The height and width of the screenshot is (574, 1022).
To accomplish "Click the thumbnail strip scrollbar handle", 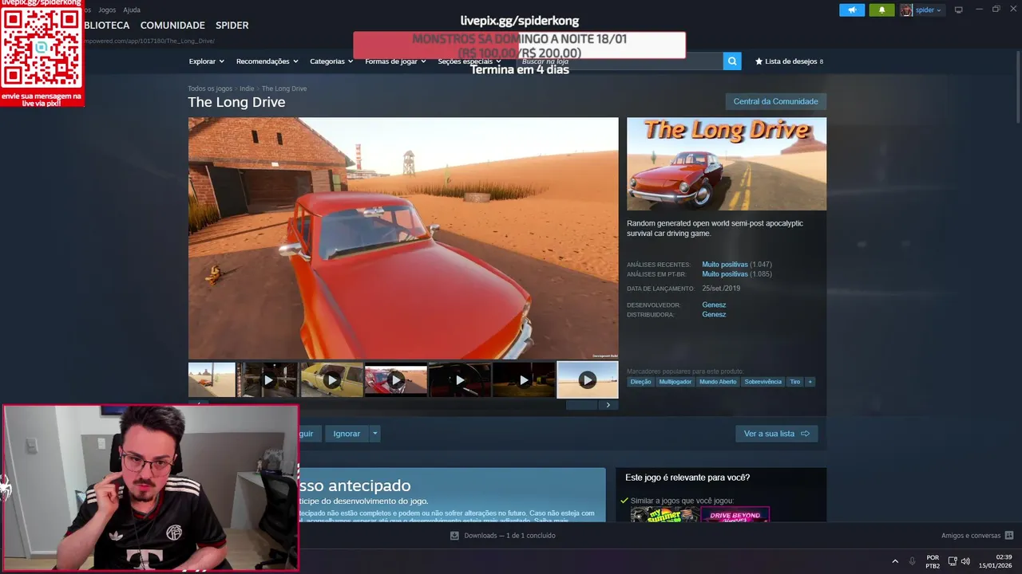I will pos(581,405).
